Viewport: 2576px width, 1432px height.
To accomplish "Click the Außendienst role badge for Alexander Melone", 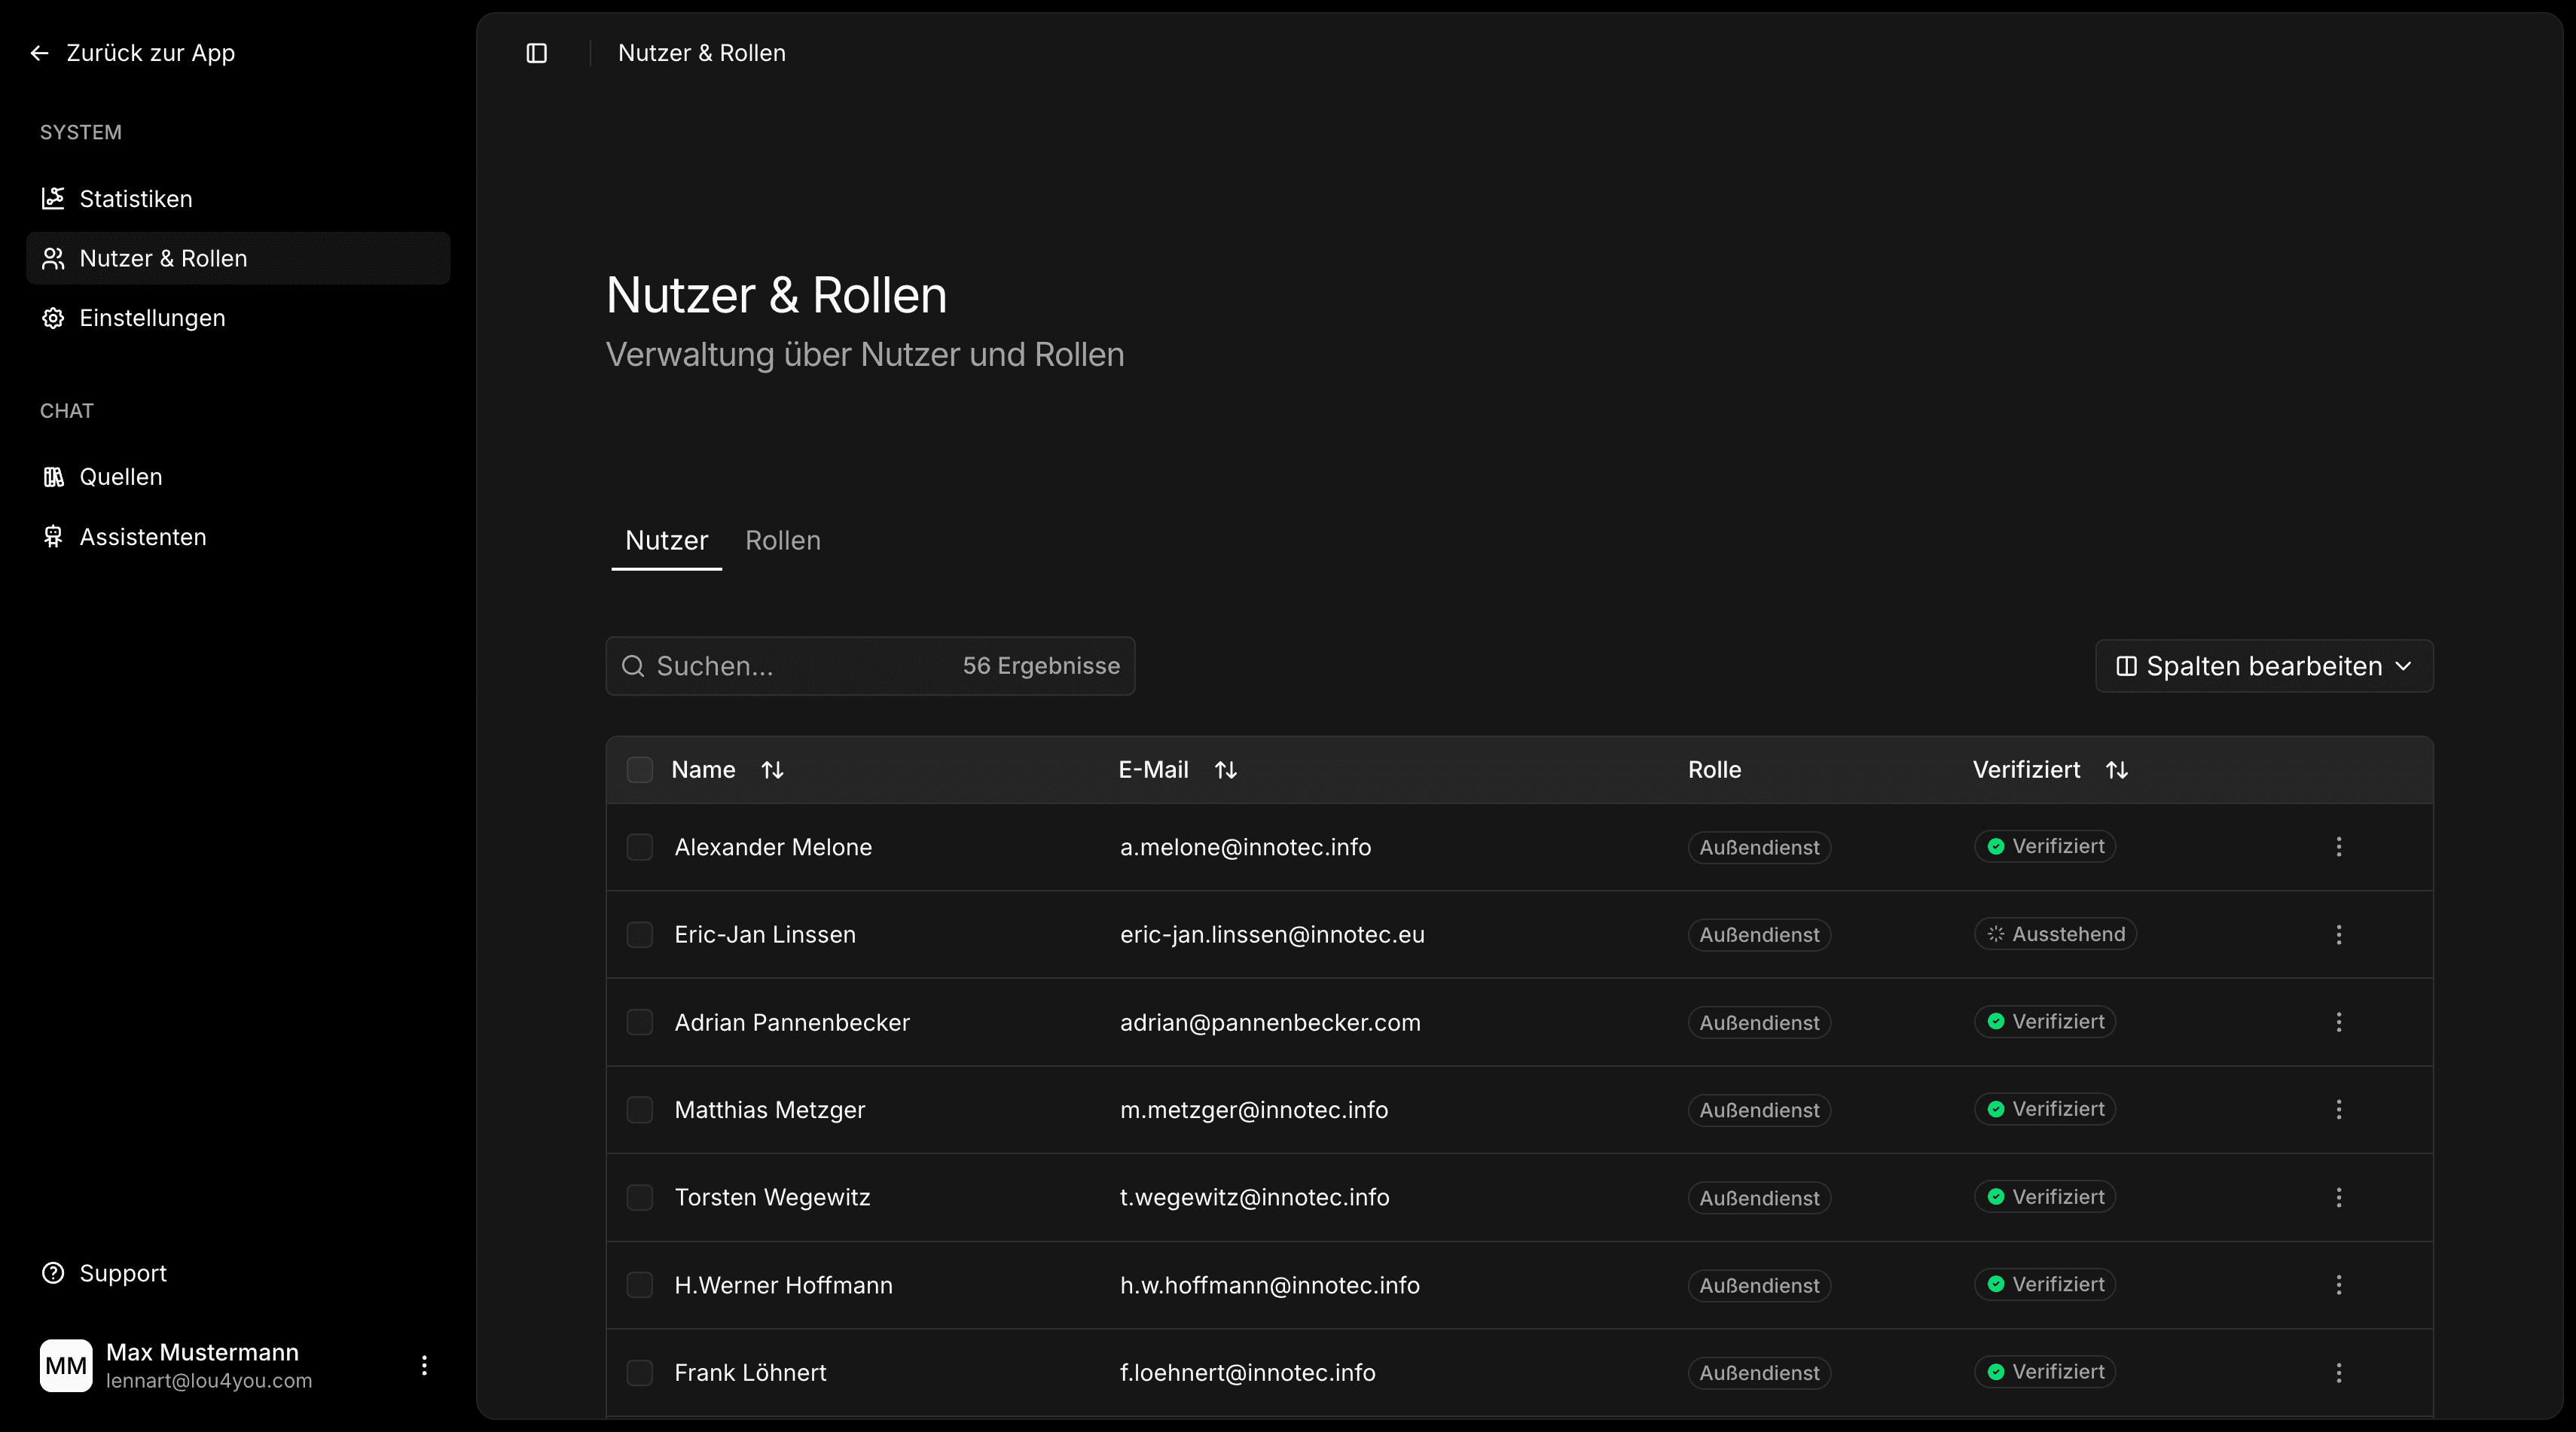I will tap(1760, 848).
